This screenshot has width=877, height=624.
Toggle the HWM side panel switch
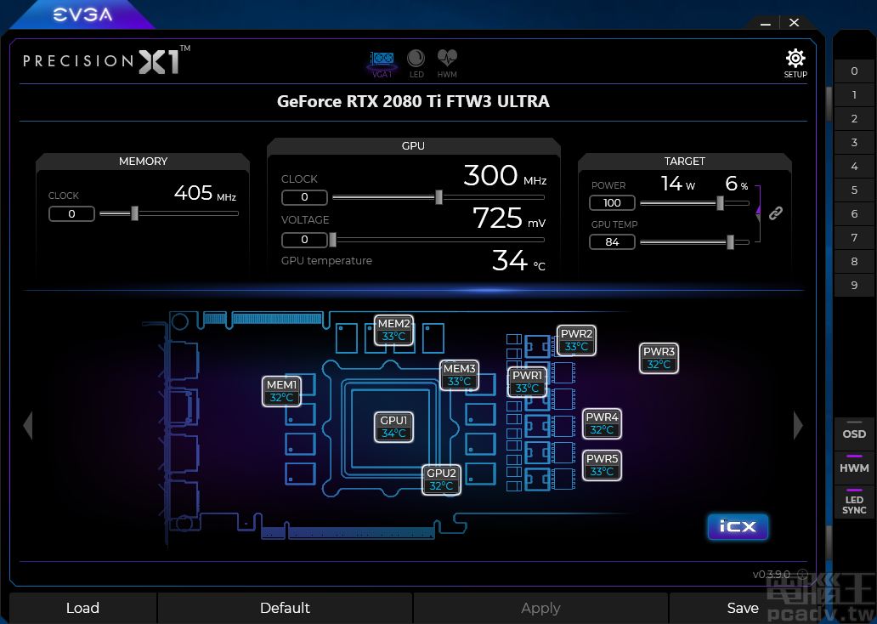(854, 466)
